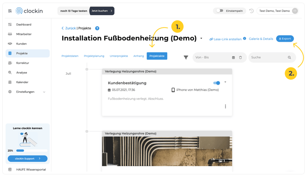Image resolution: width=307 pixels, height=177 pixels.
Task: Clear date range with trash icon
Action: coord(241,57)
